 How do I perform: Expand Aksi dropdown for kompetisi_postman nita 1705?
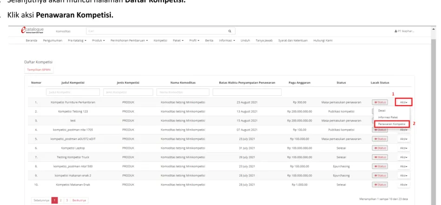tap(404, 130)
